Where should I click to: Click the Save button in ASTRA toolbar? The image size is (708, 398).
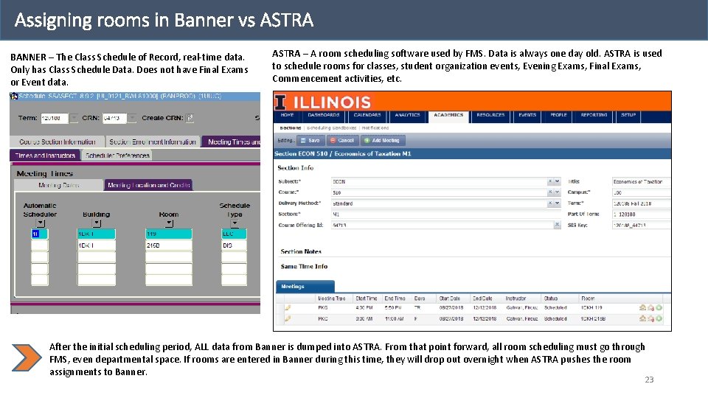pos(310,140)
